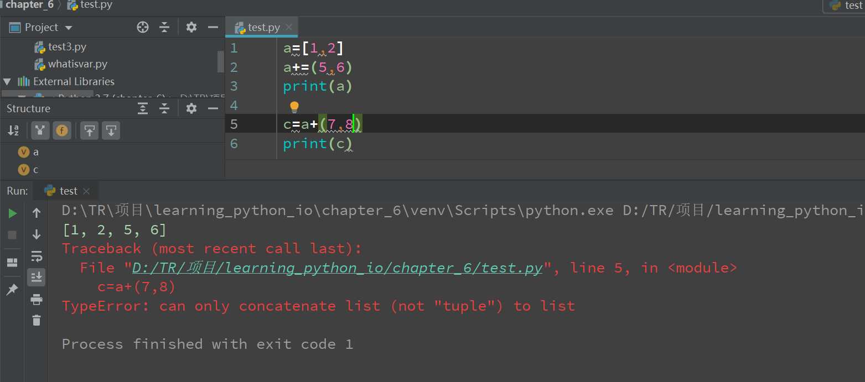865x382 pixels.
Task: Go down the stack trace with down arrow
Action: point(37,234)
